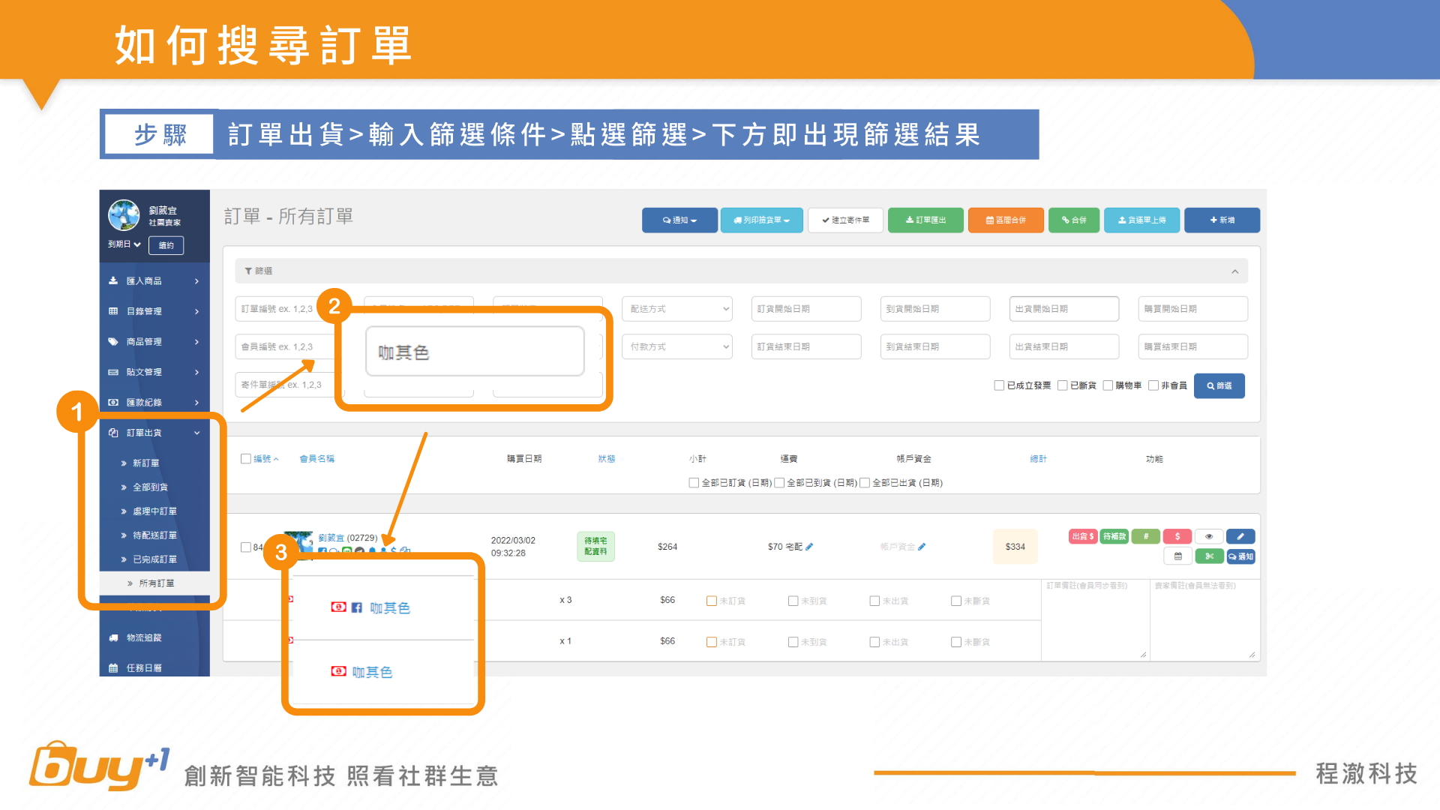Click the blue pencil edit icon on the order row
This screenshot has width=1440, height=810.
[1240, 537]
